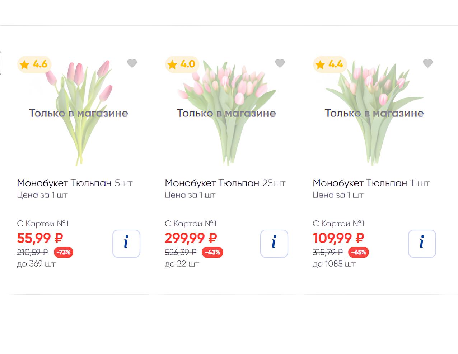Open the Монобукет Тюльпан 5шт product title
458x354 pixels.
[75, 183]
